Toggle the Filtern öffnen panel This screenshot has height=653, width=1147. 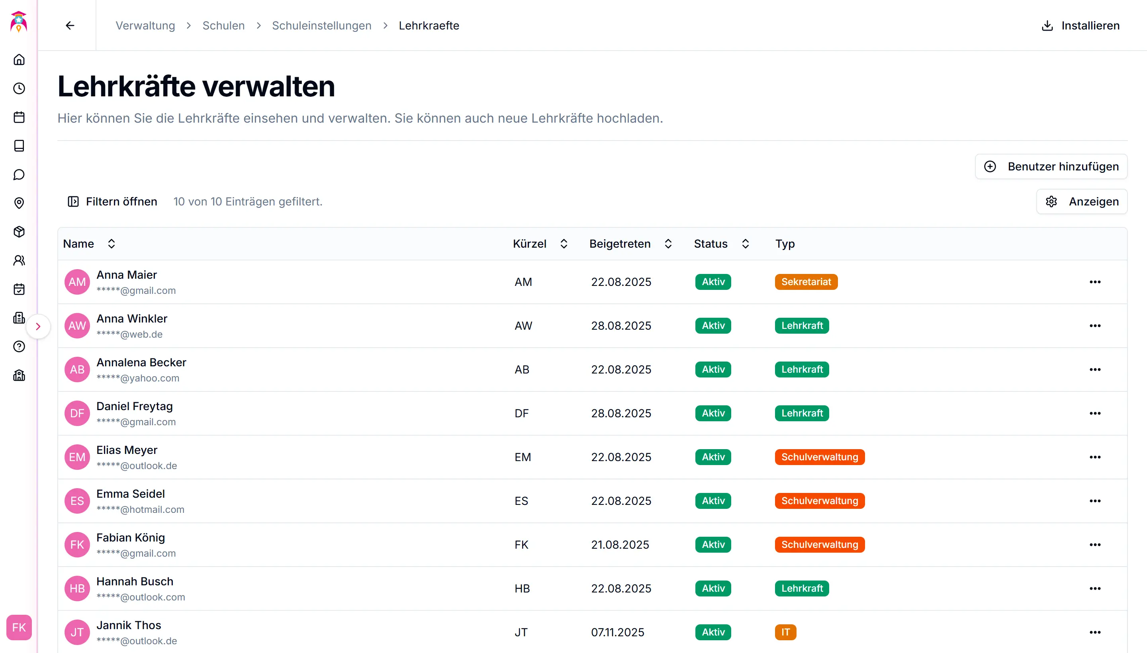(112, 201)
